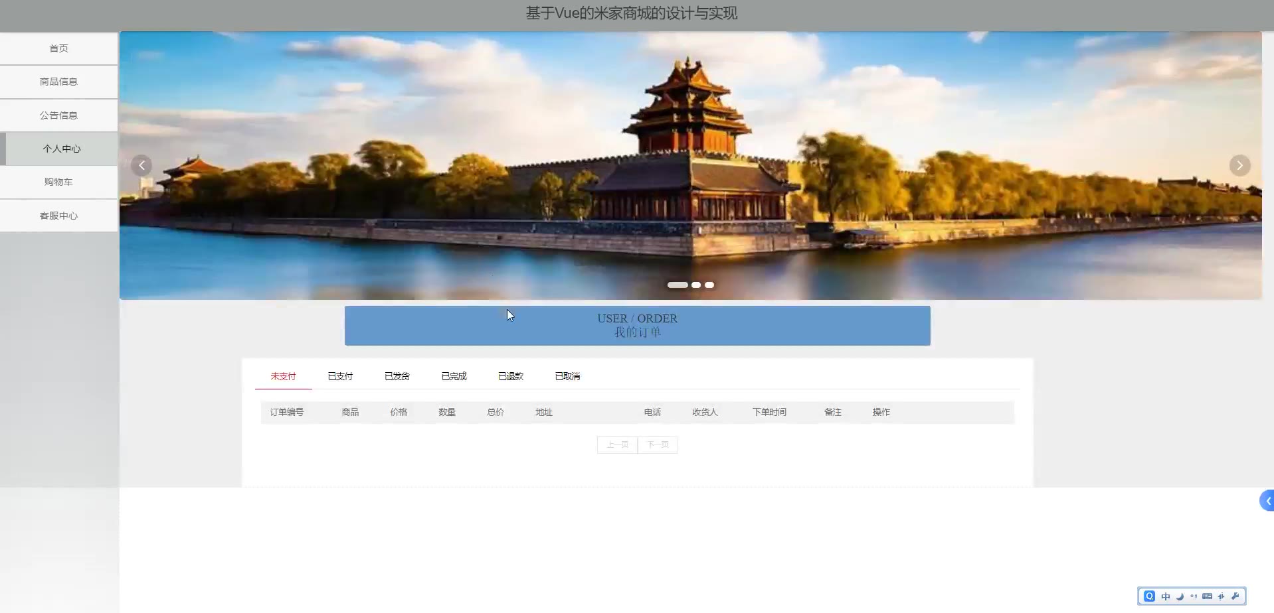Switch to the 已完成 orders tab
This screenshot has height=613, width=1274.
(454, 376)
